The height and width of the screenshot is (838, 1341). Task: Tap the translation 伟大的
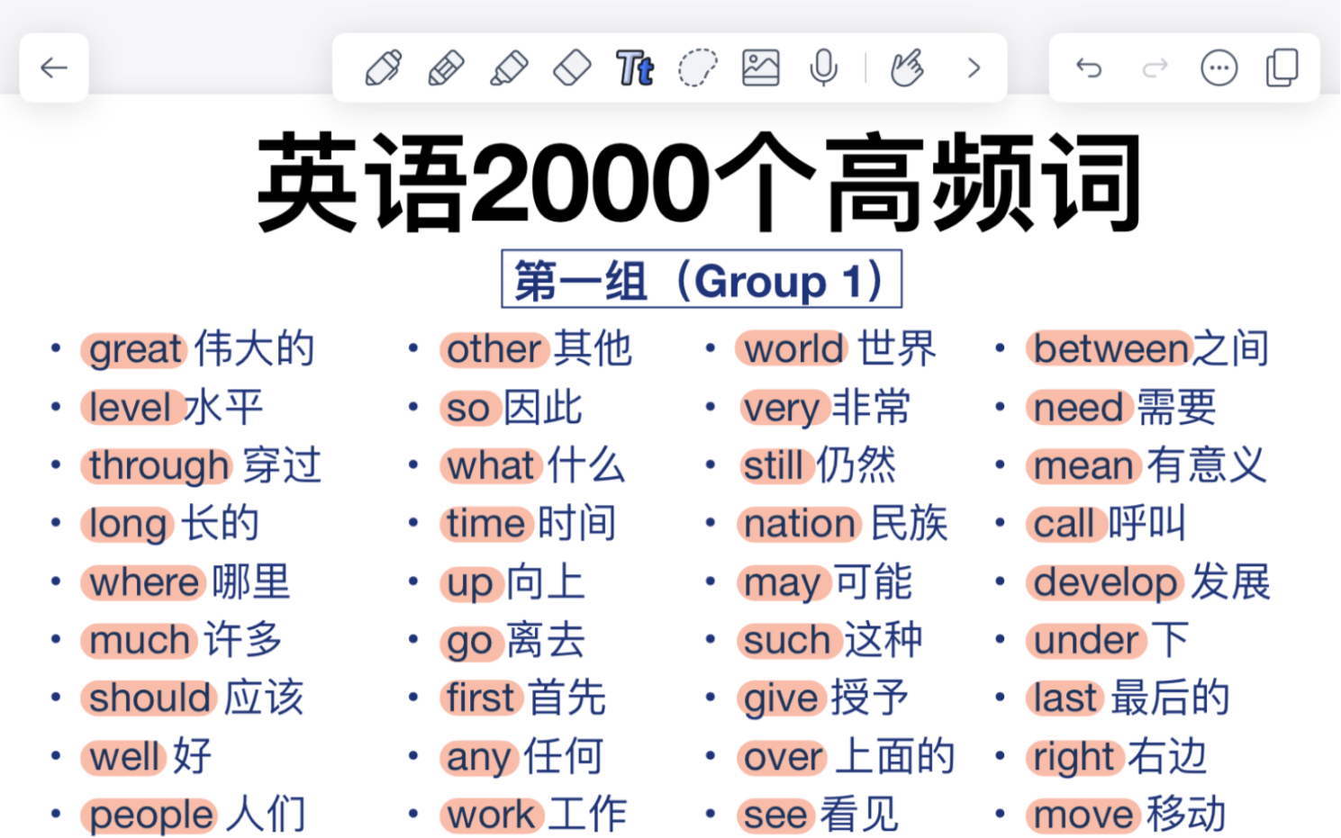pos(254,349)
